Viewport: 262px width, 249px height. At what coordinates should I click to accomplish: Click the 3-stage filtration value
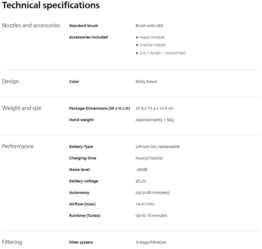(x=151, y=242)
